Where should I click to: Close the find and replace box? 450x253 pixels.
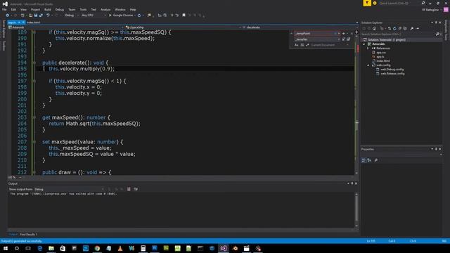coord(352,34)
